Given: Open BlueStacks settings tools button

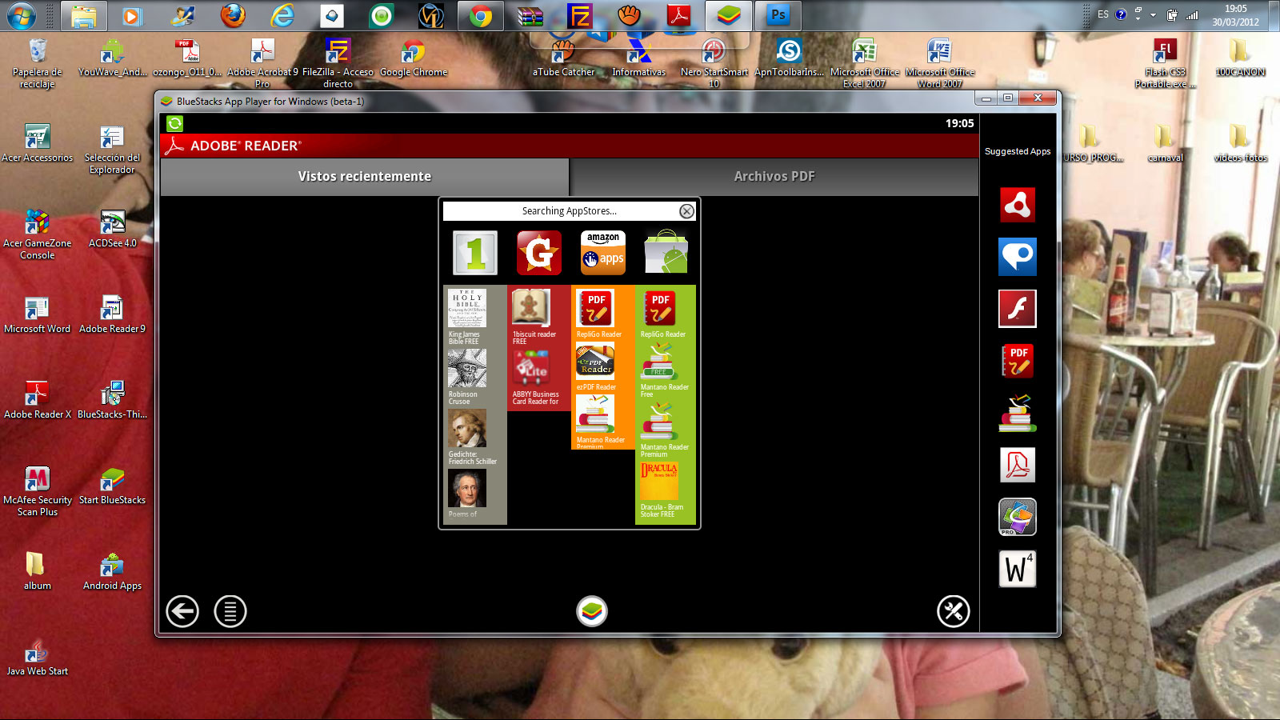Looking at the screenshot, I should 954,611.
